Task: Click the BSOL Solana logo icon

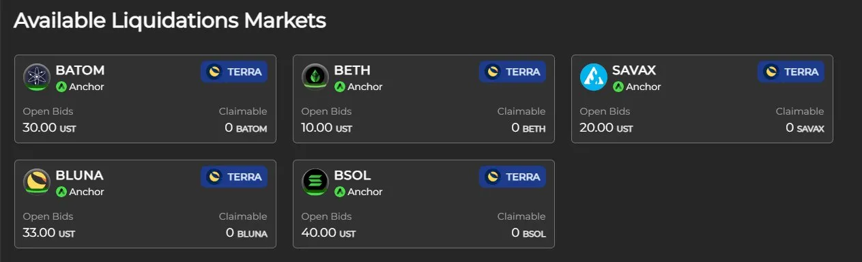Action: coord(315,182)
